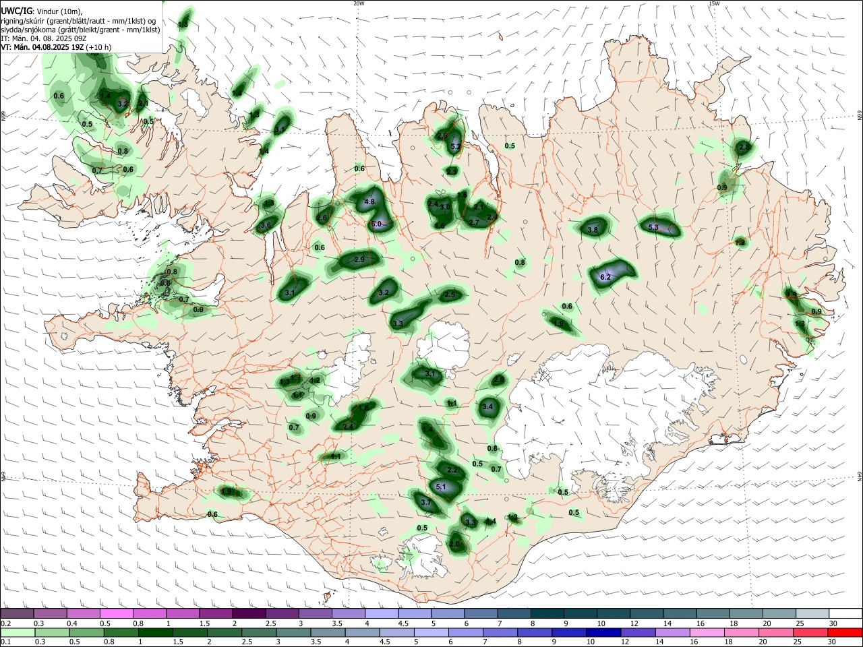This screenshot has height=647, width=863.
Task: Select the 4.8 rainfall label
Action: [369, 202]
